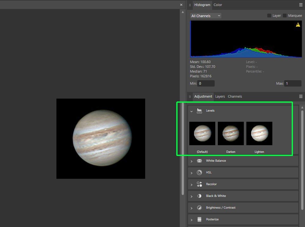The width and height of the screenshot is (305, 227).
Task: Click the histogram Min input field
Action: tap(206, 83)
